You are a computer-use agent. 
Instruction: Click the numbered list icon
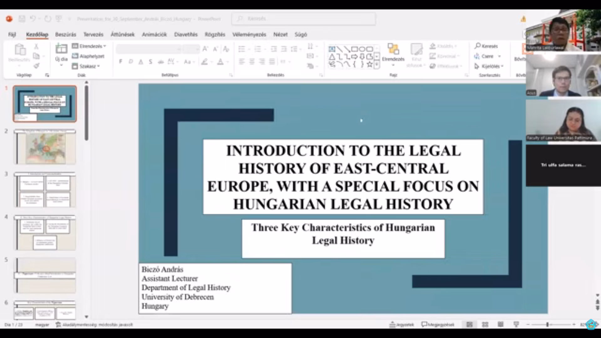point(258,49)
